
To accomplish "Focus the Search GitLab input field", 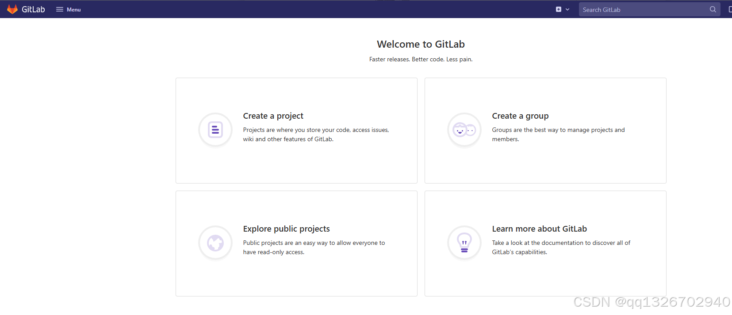I will (649, 9).
